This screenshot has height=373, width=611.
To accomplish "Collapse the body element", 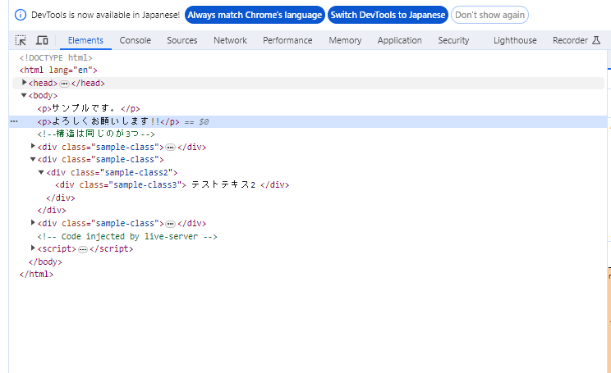I will 24,95.
